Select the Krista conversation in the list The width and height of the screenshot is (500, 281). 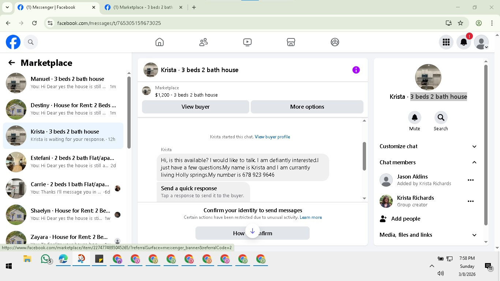tap(63, 136)
